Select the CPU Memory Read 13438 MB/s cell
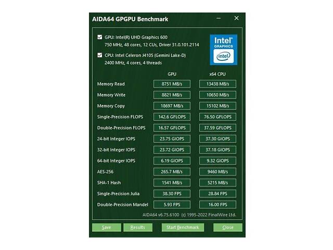 coord(217,84)
